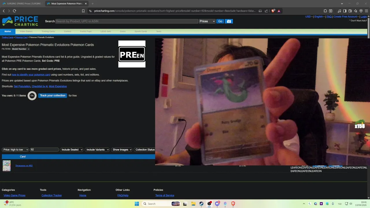Open the Leo AI sparkle icon
The height and width of the screenshot is (208, 370).
coord(356,11)
